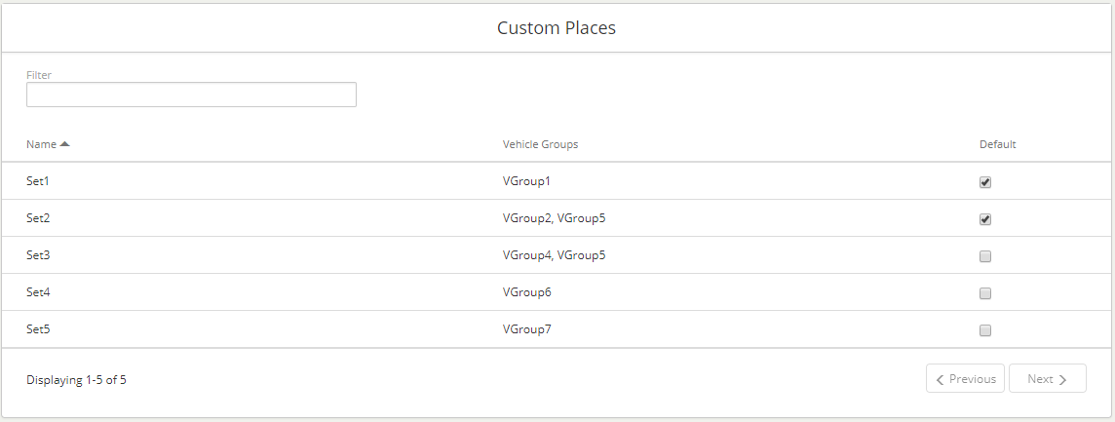
Task: Sort by the Name column header
Action: [41, 144]
